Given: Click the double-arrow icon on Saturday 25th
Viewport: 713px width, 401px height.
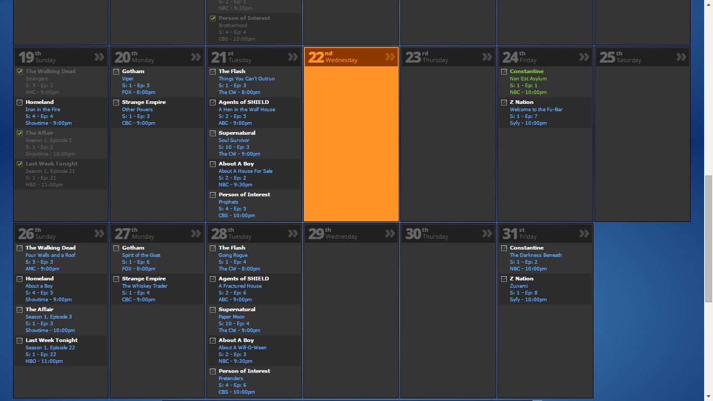Looking at the screenshot, I should click(682, 57).
